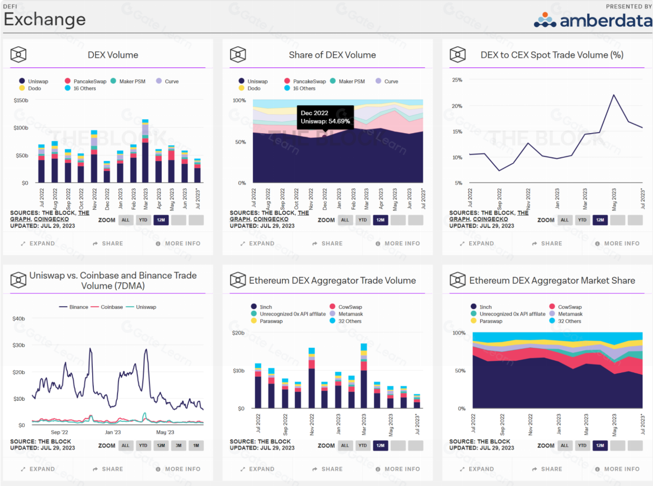Open COINGECKO source link under DEX to CEX chart

pyautogui.click(x=490, y=219)
